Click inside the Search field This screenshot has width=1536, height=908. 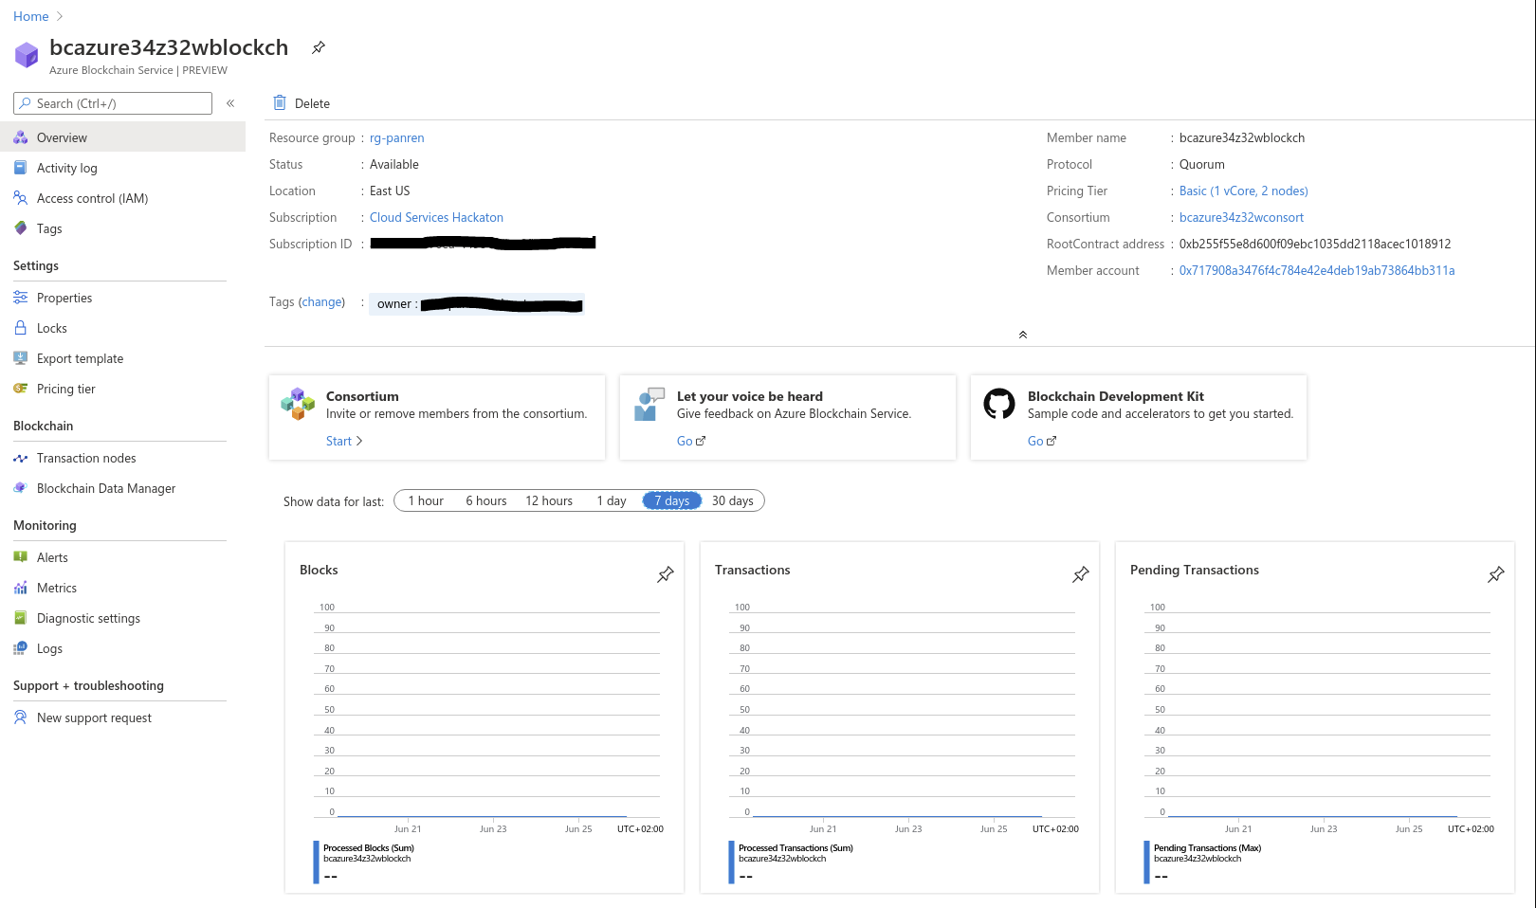[x=114, y=103]
